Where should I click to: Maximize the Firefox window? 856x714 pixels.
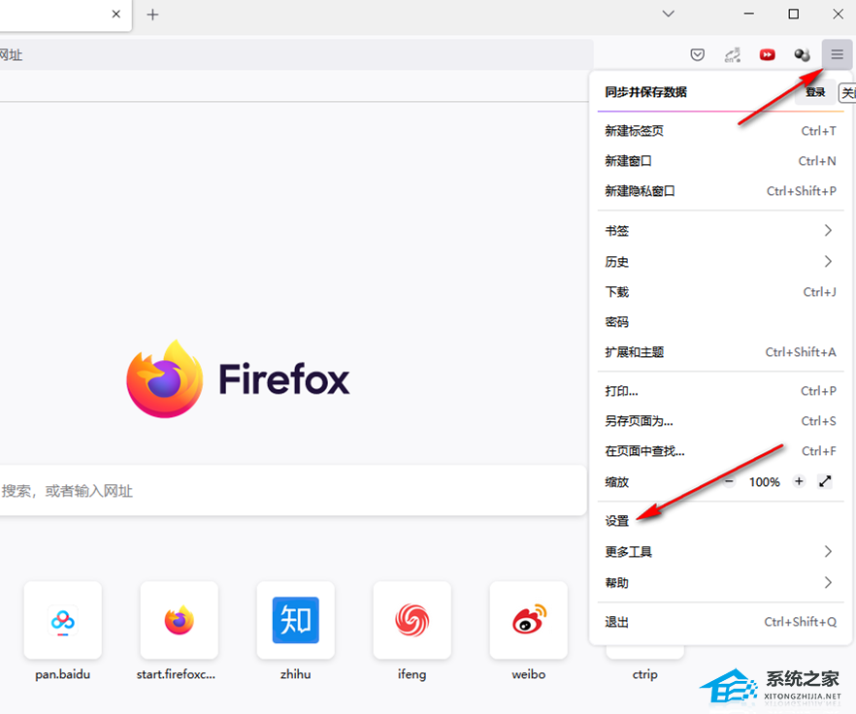point(794,15)
